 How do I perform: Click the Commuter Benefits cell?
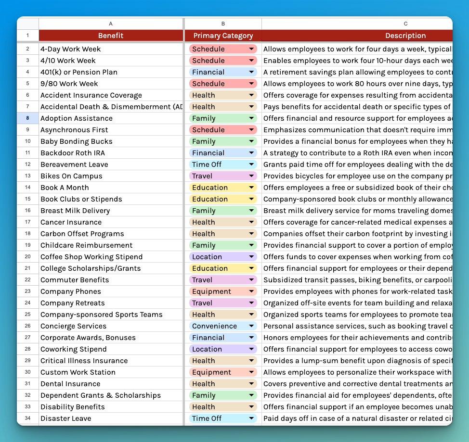click(111, 280)
